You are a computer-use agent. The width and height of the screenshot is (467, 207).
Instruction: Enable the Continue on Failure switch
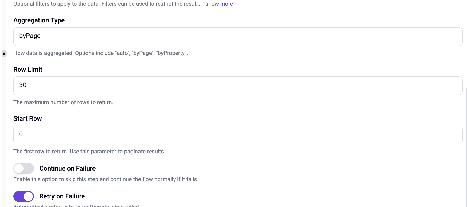click(x=24, y=169)
